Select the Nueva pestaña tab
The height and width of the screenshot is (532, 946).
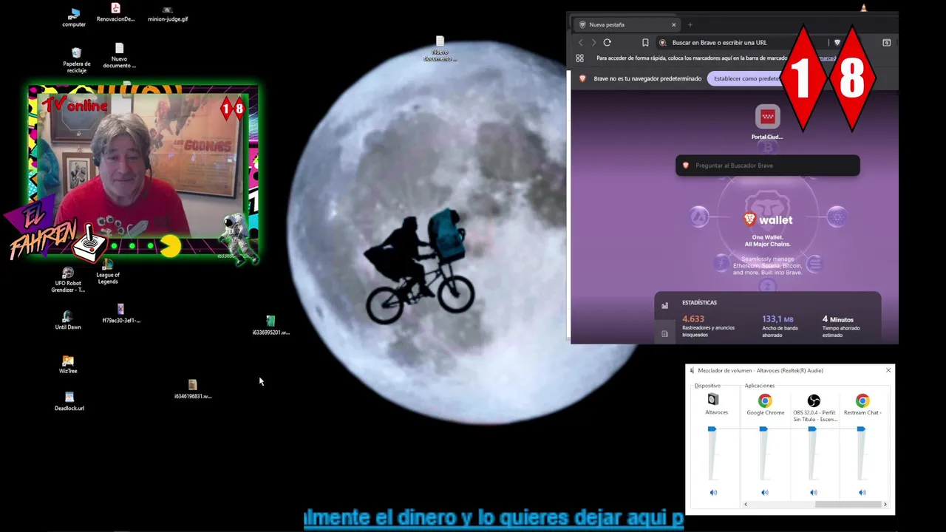coord(627,24)
